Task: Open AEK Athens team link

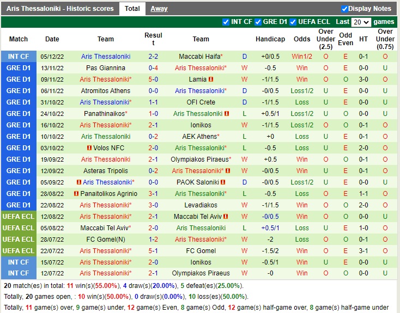Action: (x=199, y=137)
